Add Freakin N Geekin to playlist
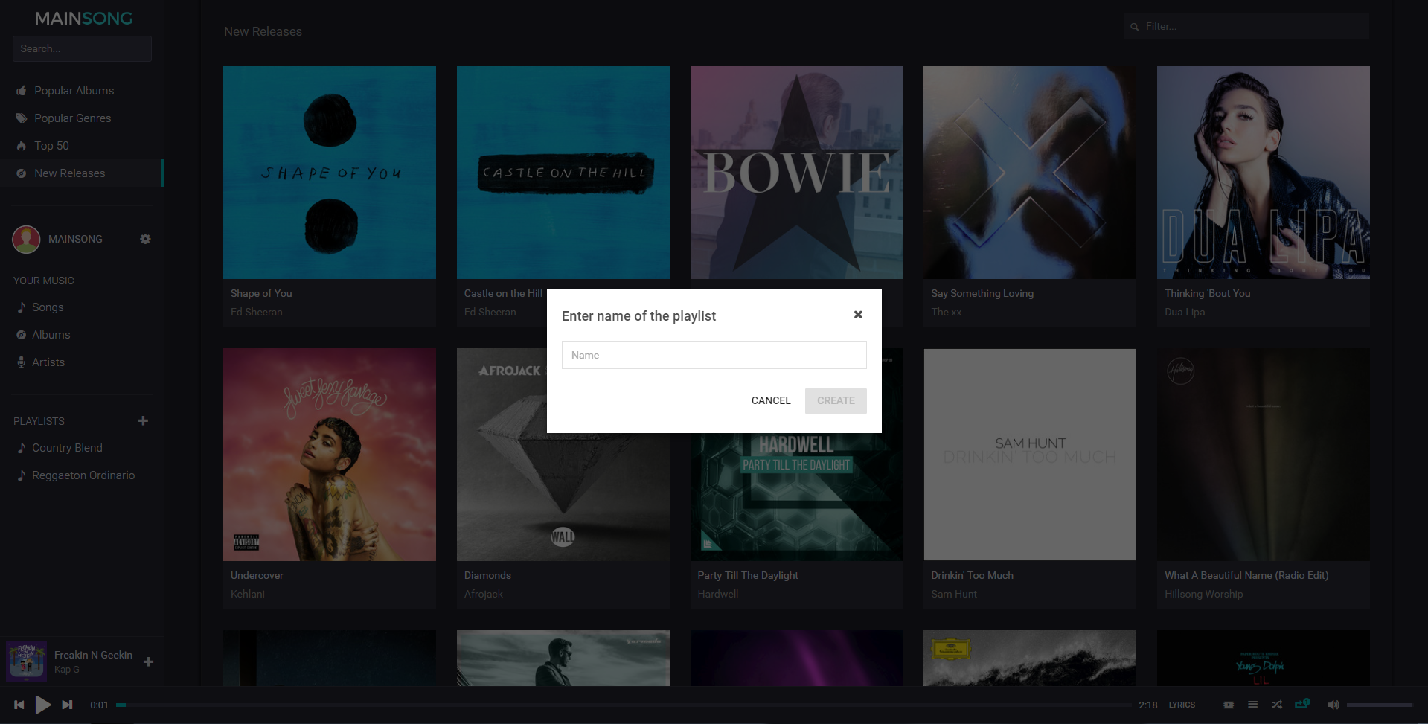Screen dimensions: 1428x724 [148, 661]
